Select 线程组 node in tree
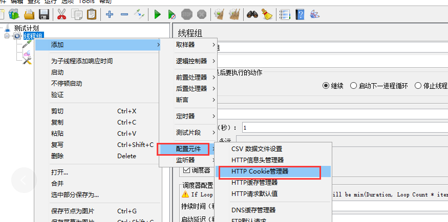 pyautogui.click(x=33, y=36)
